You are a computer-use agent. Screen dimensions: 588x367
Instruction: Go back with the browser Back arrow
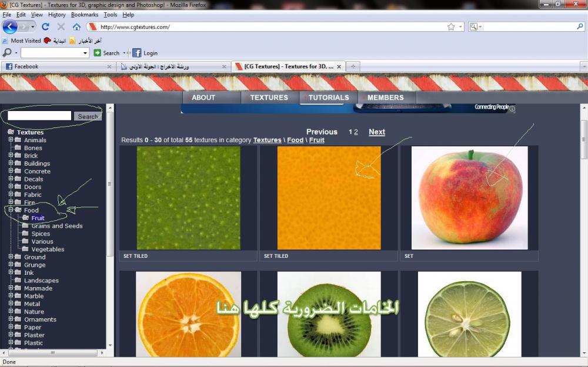click(10, 27)
